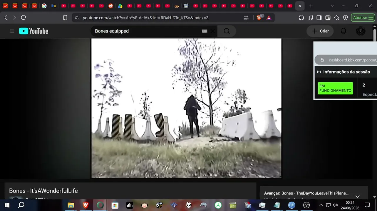377x211 pixels.
Task: Open a new browser tab
Action: 311,6
